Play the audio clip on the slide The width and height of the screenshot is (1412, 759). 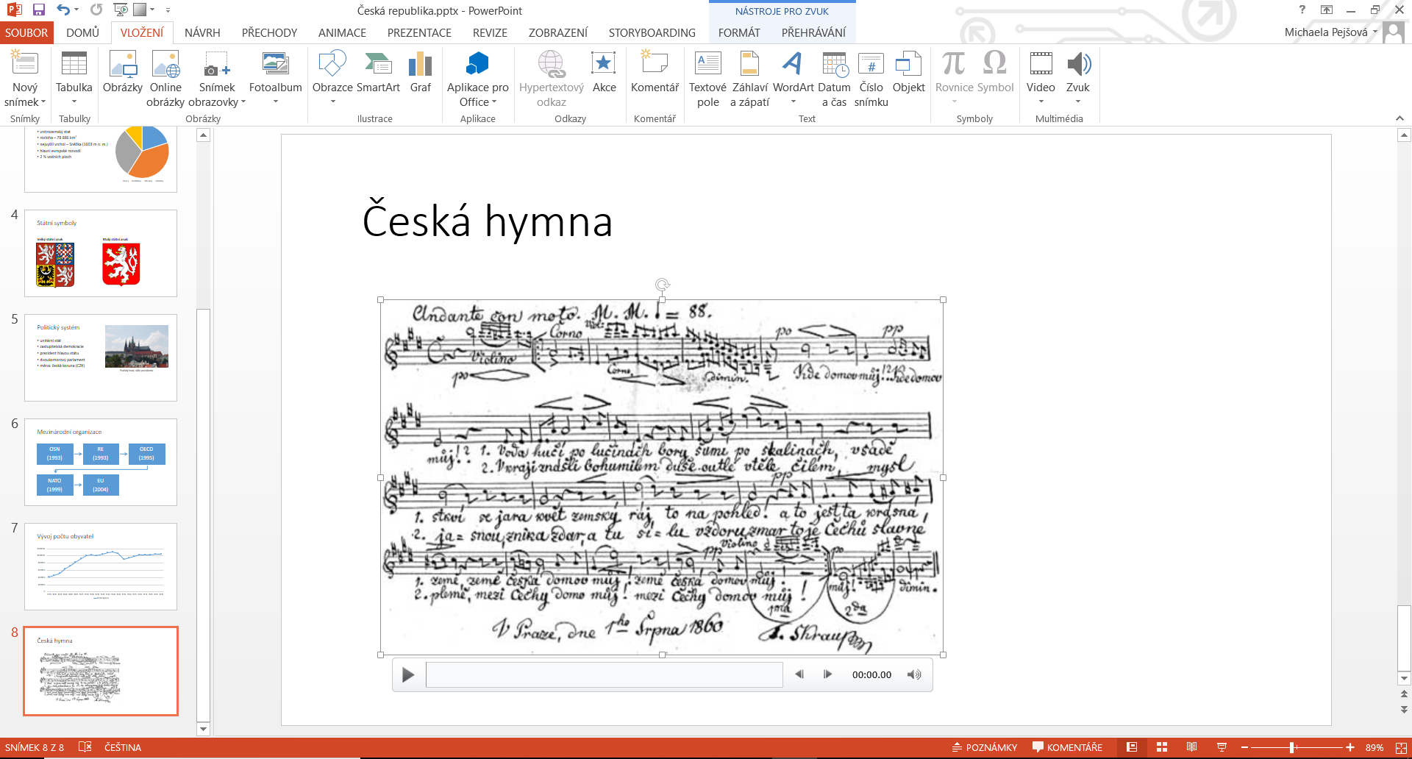tap(408, 674)
